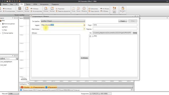Click the В Облако transfer button in dialog
Viewport: 169px width, 95px height.
click(84, 58)
